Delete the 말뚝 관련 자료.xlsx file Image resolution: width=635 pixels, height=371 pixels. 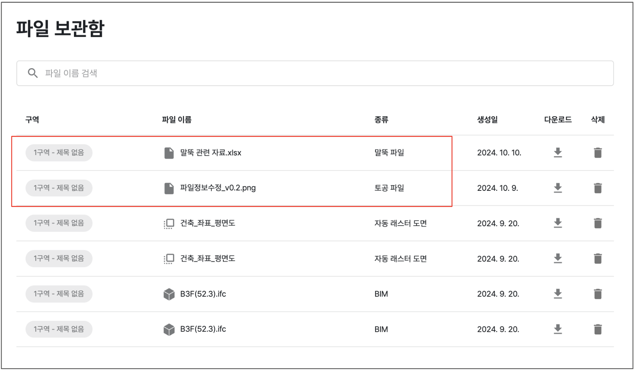pos(597,153)
